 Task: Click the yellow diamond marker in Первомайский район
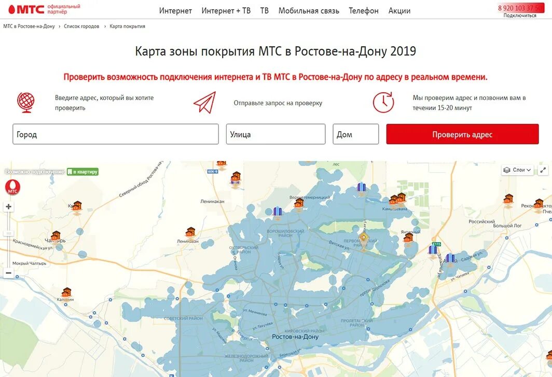coord(364,238)
